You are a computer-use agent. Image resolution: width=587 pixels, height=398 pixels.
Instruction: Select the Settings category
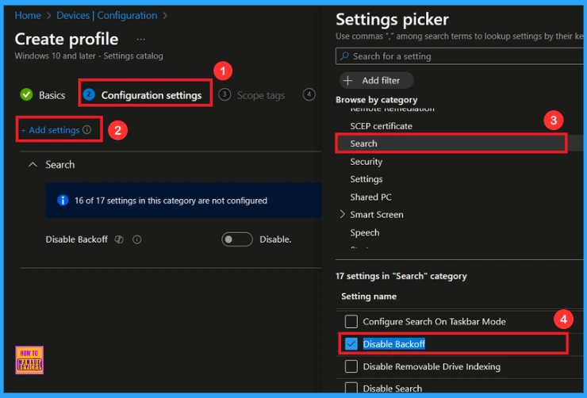click(x=366, y=179)
